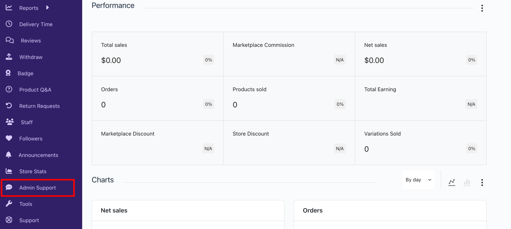Click the Return Requests undo icon

click(x=9, y=106)
